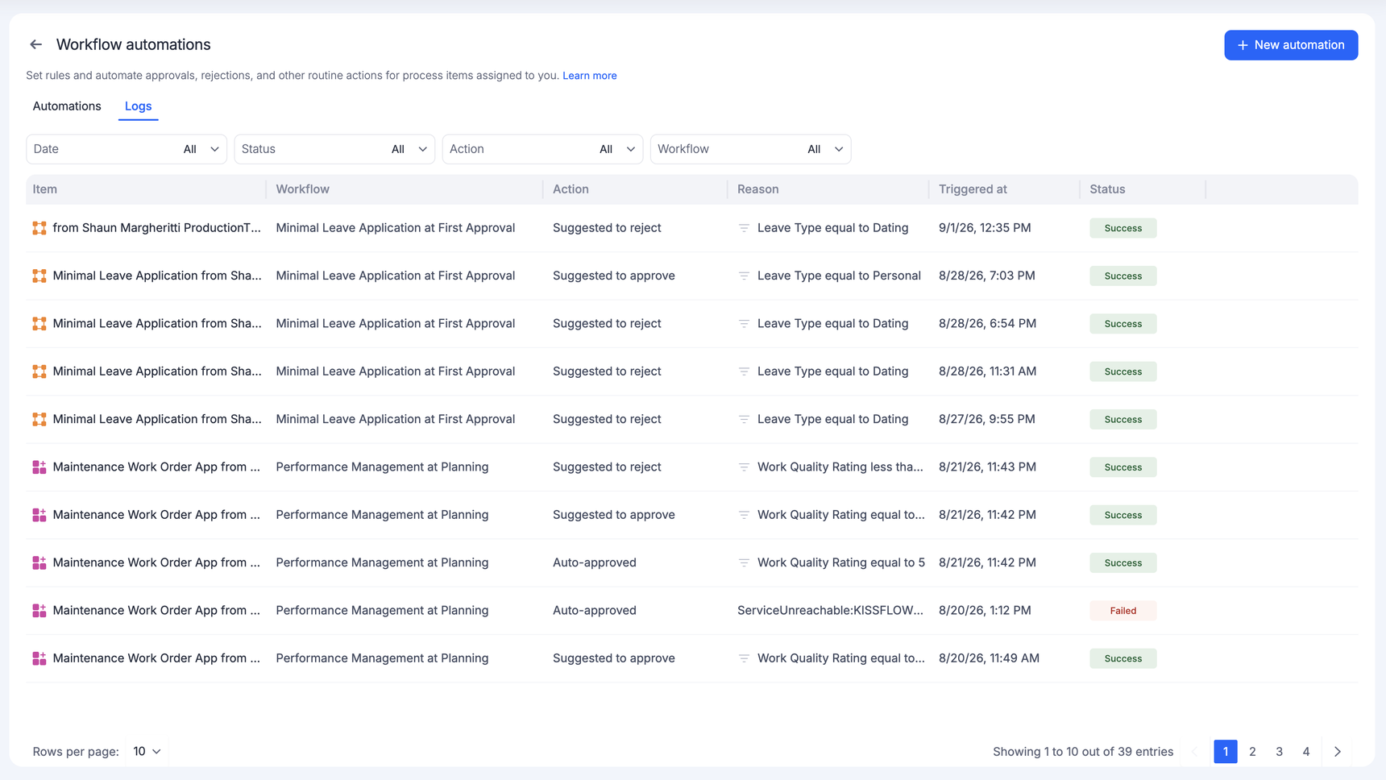The image size is (1386, 780).
Task: Click the pink app icon in the 8/20/26, 11:49 AM row
Action: click(x=39, y=658)
